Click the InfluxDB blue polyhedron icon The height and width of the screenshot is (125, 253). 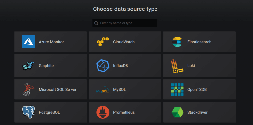[x=103, y=65]
